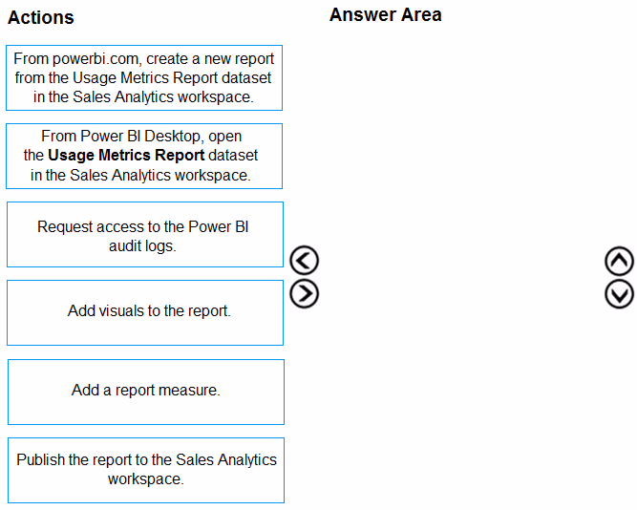The height and width of the screenshot is (510, 637).
Task: Click the move-right arrow icon
Action: 304,293
